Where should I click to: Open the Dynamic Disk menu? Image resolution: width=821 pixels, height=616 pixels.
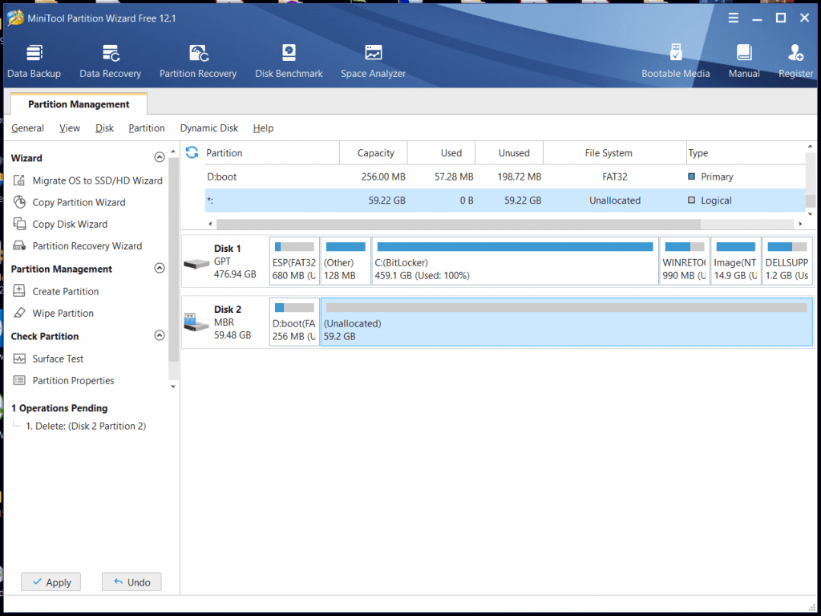click(x=209, y=128)
